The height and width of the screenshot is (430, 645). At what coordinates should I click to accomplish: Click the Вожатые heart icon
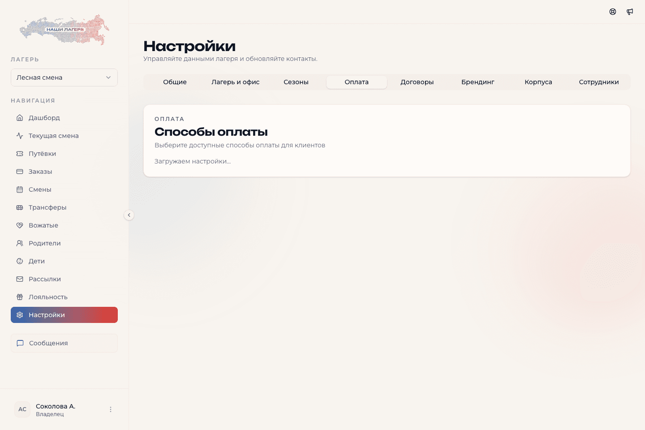tap(20, 225)
